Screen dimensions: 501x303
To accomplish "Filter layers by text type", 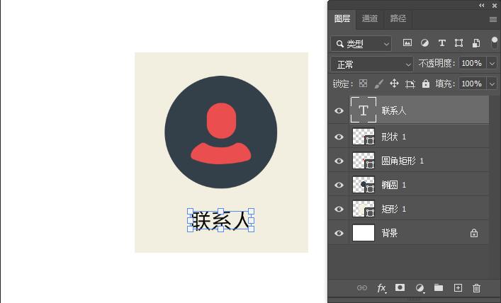I will [442, 43].
